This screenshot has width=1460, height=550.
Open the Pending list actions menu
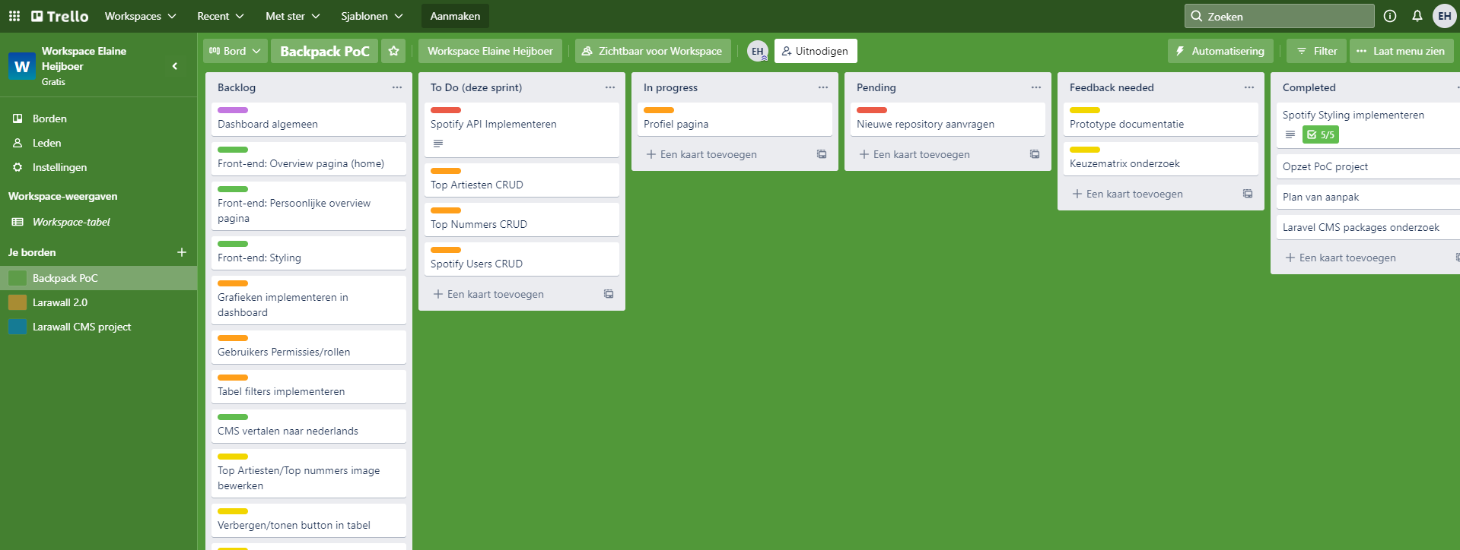(x=1036, y=87)
